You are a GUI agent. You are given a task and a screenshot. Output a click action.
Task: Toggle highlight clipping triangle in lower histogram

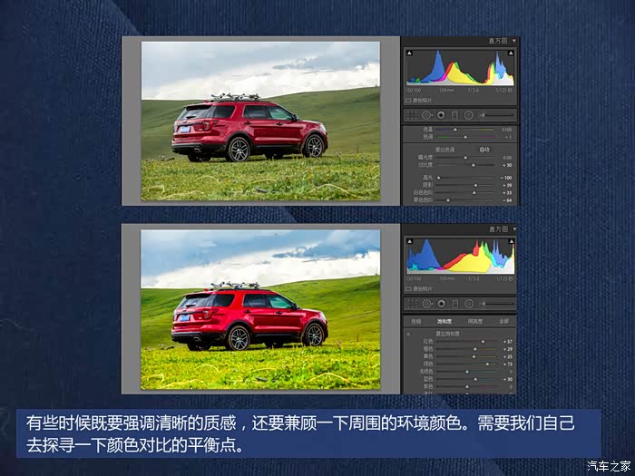tap(511, 241)
